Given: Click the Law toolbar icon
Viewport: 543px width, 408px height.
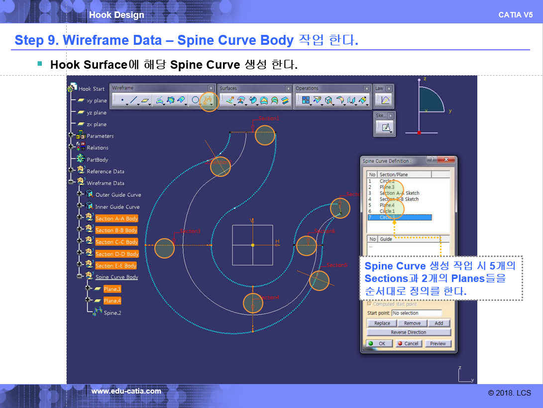Looking at the screenshot, I should pos(386,101).
